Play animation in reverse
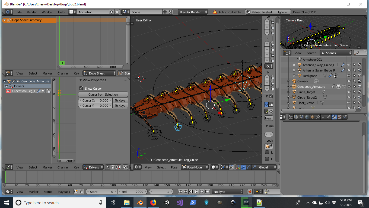The image size is (369, 208). pos(191,191)
